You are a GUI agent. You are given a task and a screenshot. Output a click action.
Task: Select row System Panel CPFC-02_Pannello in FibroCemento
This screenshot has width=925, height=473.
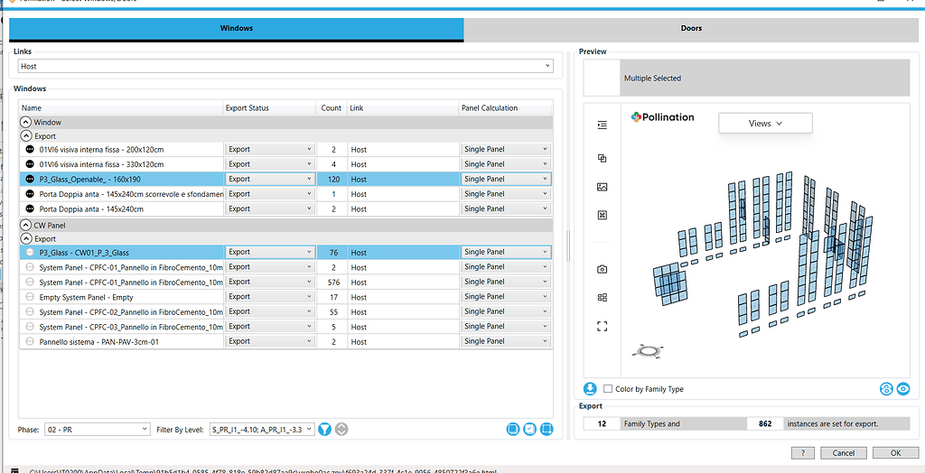pyautogui.click(x=131, y=312)
